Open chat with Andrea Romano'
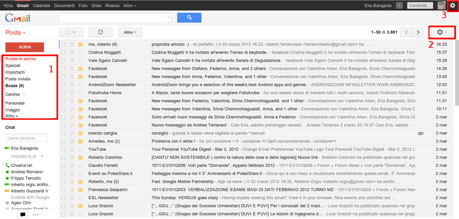The height and width of the screenshot is (219, 459). pos(27,172)
